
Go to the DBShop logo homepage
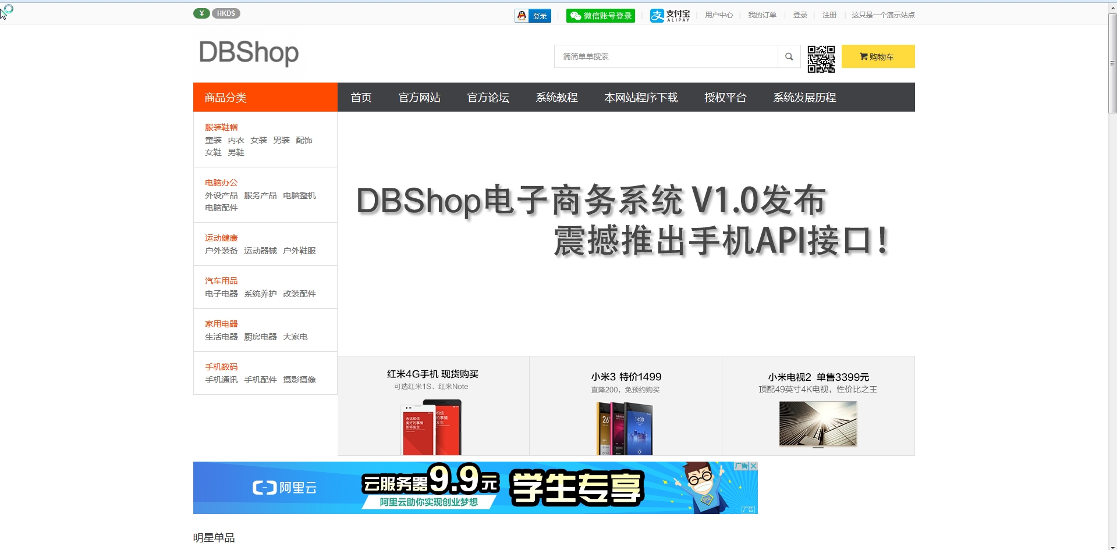249,52
